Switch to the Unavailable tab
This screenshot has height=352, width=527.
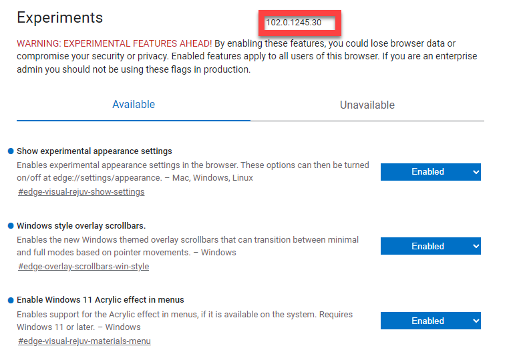pyautogui.click(x=367, y=105)
